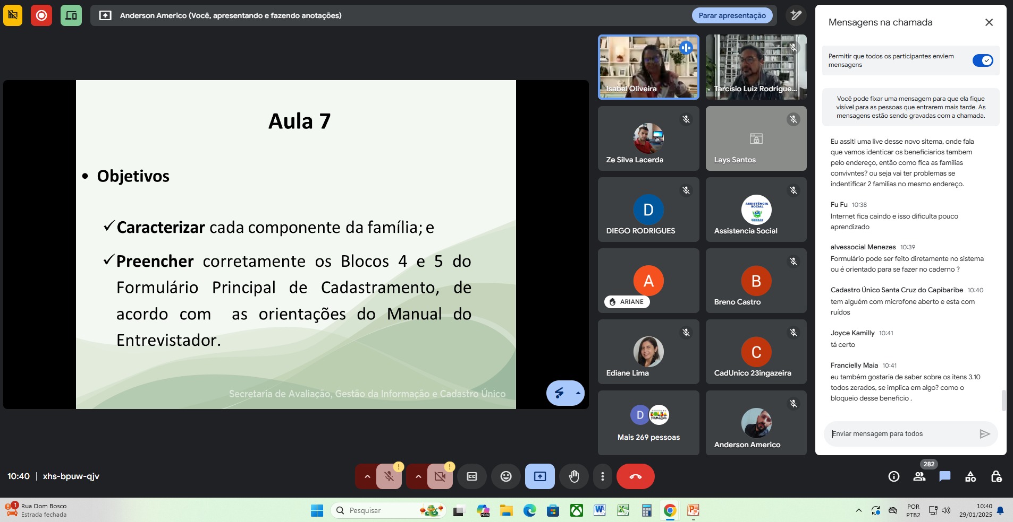Toggle allow all participants to send messages
The image size is (1013, 522).
point(982,60)
